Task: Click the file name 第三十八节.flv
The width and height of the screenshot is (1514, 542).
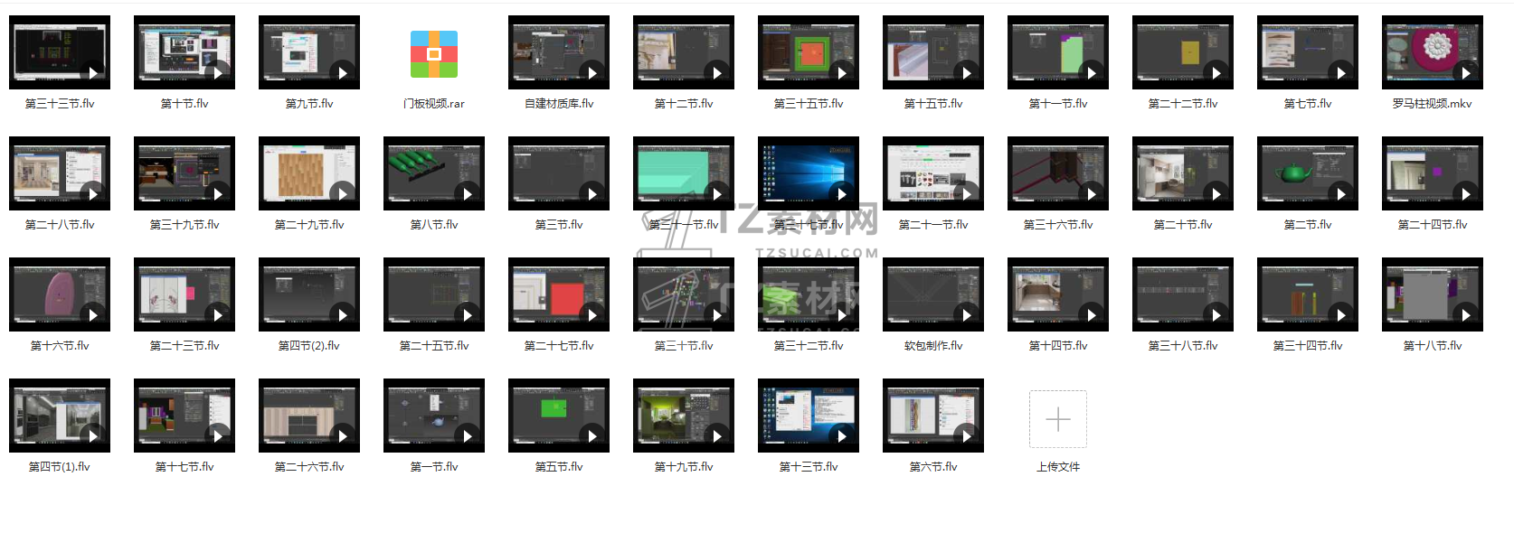Action: tap(1183, 346)
